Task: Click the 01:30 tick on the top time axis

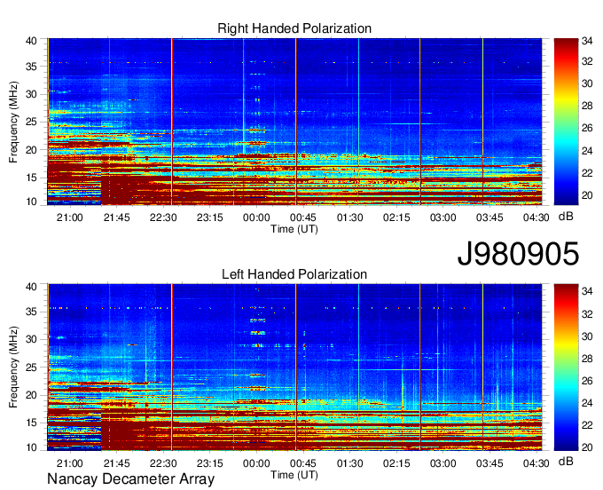Action: [349, 217]
